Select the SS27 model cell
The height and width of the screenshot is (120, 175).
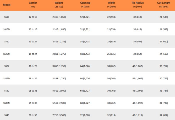[6, 66]
